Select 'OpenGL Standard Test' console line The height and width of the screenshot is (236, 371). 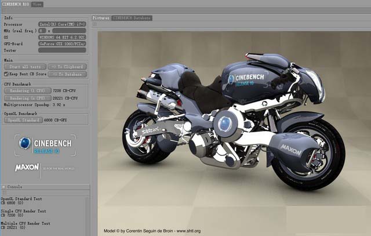pyautogui.click(x=21, y=199)
